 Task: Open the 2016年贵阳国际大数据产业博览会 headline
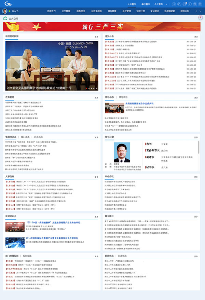click(52, 238)
